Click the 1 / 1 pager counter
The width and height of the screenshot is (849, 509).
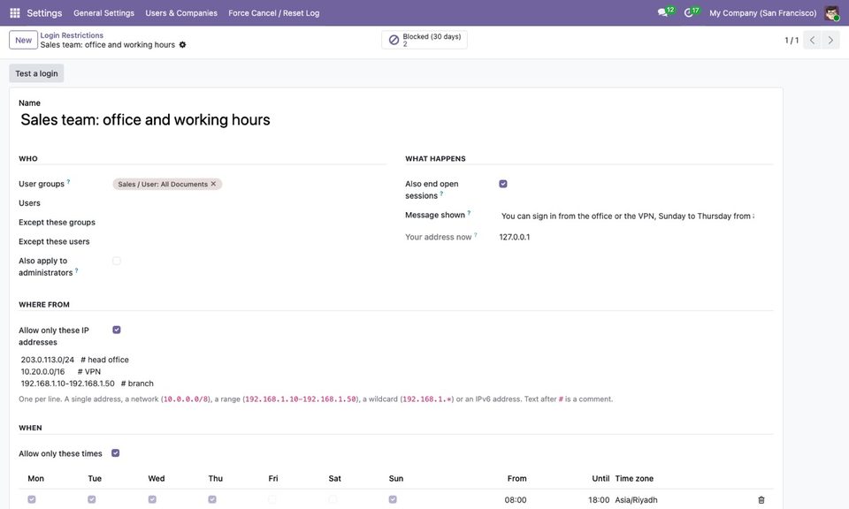click(791, 40)
